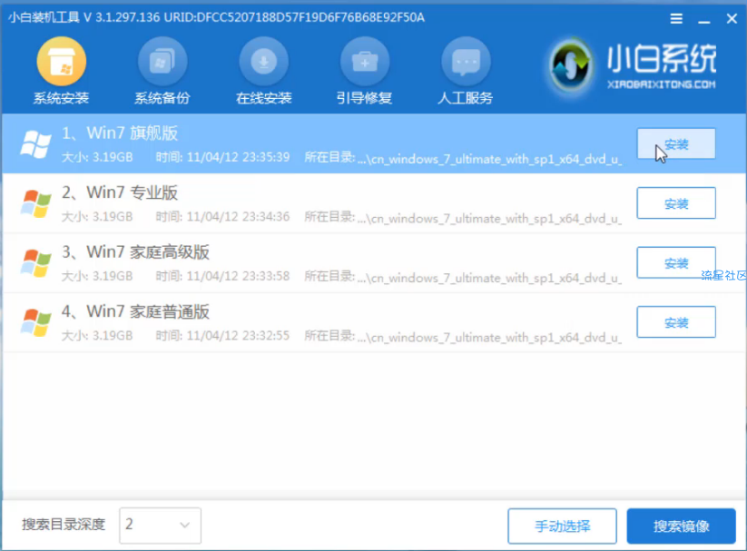Screen dimensions: 747x551
Task: Open the hamburger menu in title bar
Action: pyautogui.click(x=676, y=19)
